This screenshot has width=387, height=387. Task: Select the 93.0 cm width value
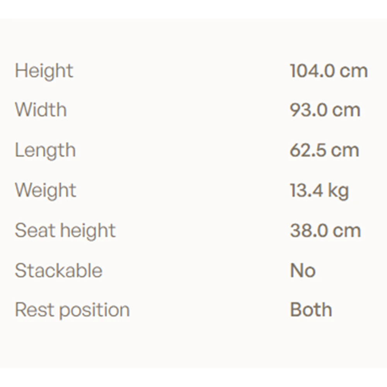(325, 110)
